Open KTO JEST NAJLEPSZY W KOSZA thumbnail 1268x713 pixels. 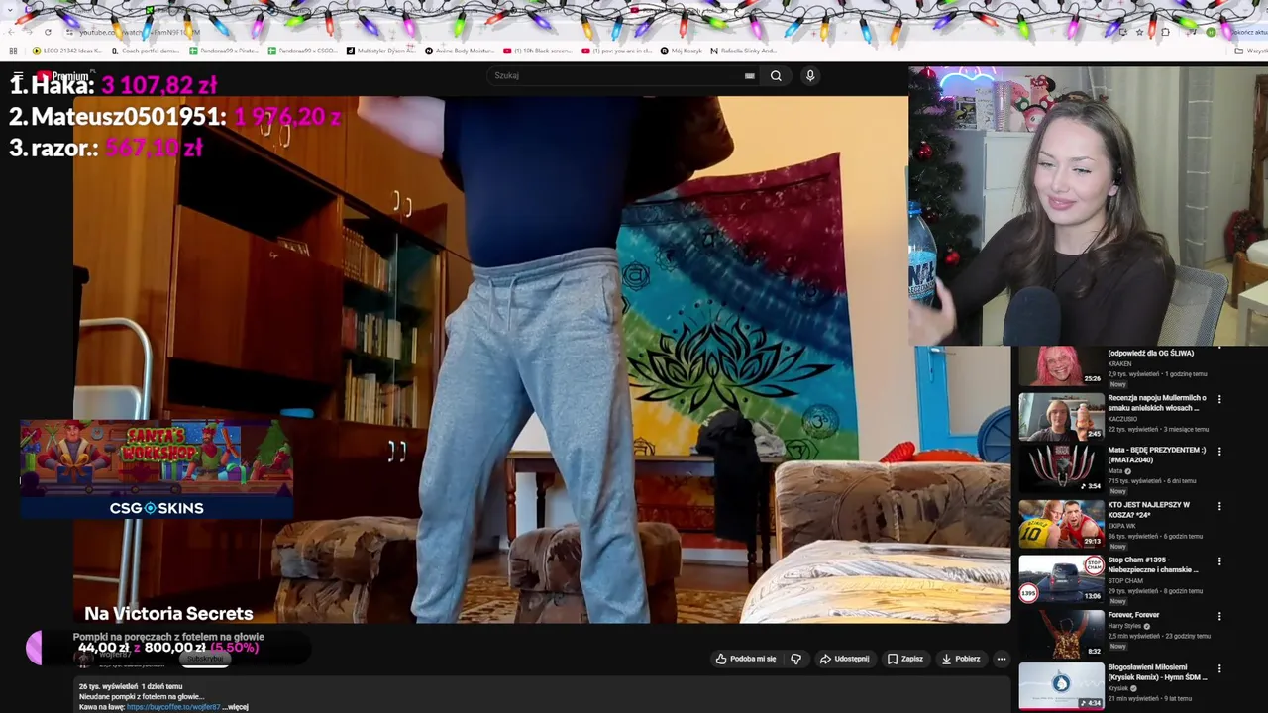[1061, 524]
